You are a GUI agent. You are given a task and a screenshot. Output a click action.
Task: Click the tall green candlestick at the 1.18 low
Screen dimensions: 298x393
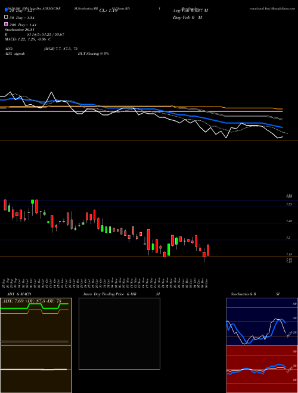pyautogui.click(x=169, y=249)
